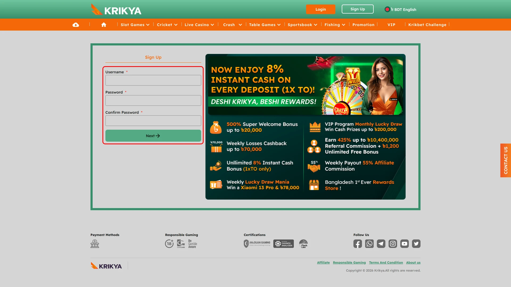This screenshot has height=287, width=511.
Task: Click the VIP Program crown icon
Action: (x=315, y=127)
